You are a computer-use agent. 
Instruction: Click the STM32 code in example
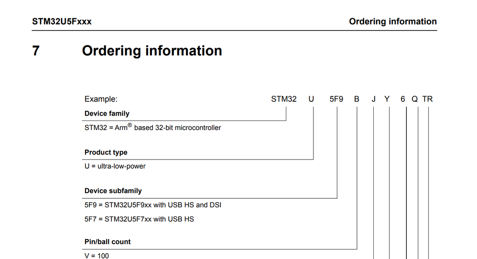point(284,99)
